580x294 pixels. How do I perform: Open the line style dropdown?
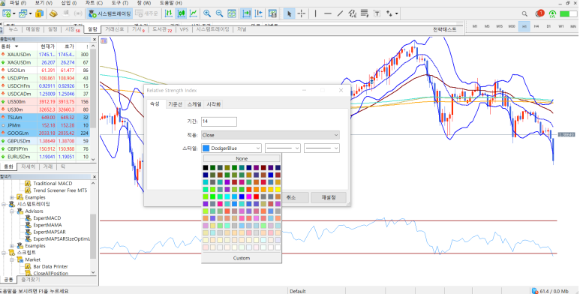[283, 148]
